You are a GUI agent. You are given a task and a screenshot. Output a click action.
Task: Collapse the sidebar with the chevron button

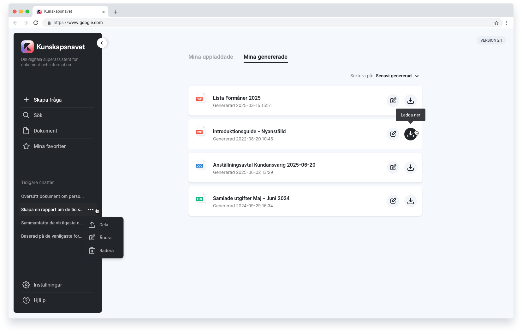[102, 43]
